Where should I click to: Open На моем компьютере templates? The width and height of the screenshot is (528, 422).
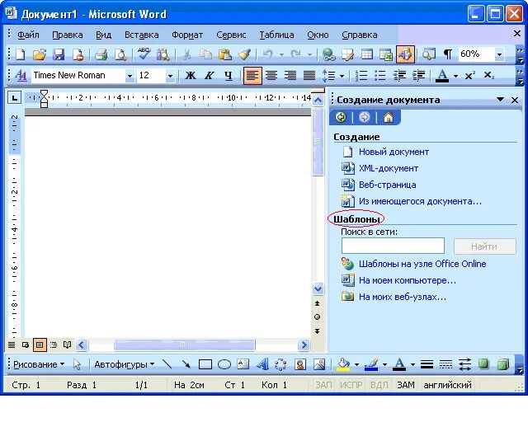[408, 280]
